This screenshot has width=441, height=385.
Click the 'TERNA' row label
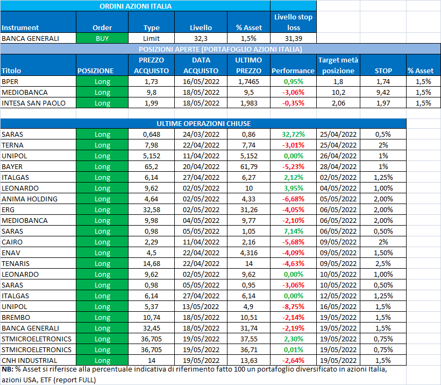pos(38,145)
